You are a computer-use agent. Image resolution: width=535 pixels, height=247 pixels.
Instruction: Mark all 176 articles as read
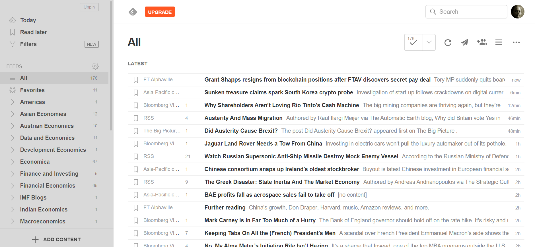point(413,42)
